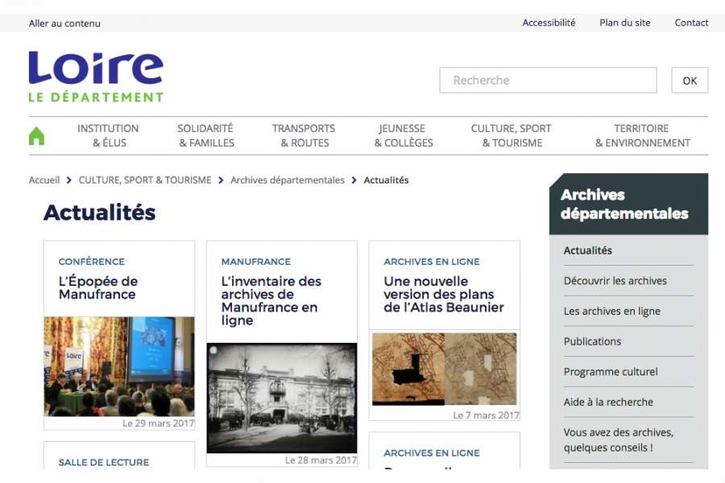Click the black-and-white Manufrance building photo
The image size is (725, 483).
[282, 398]
